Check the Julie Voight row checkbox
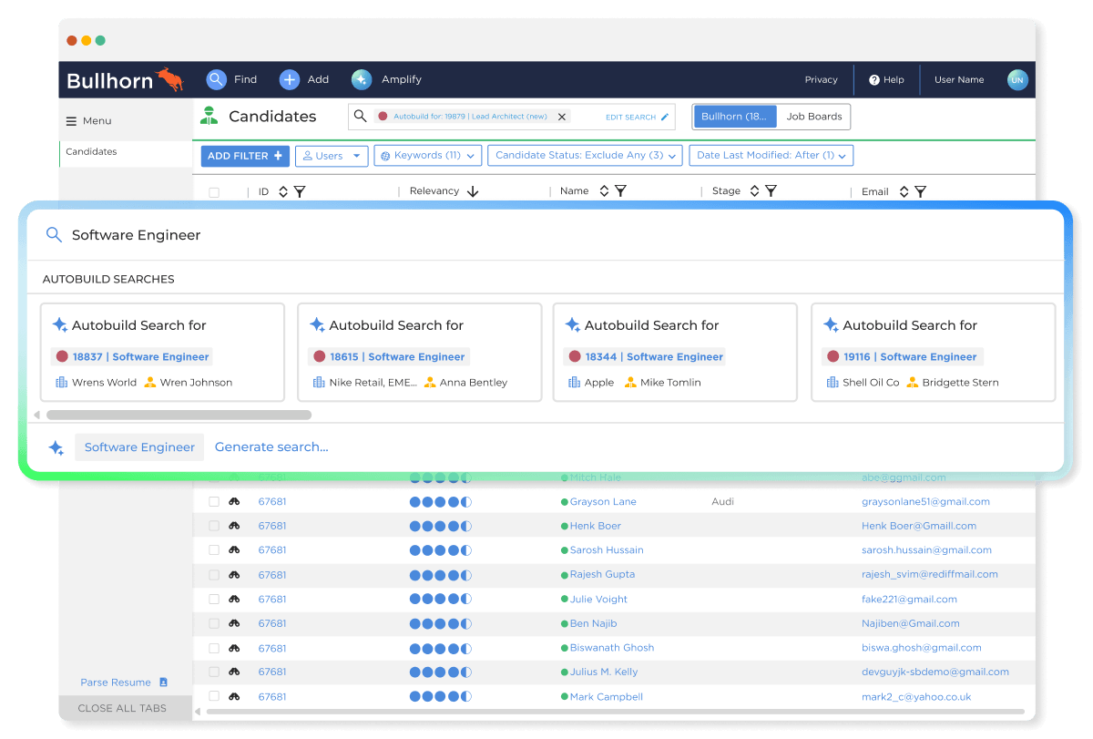The height and width of the screenshot is (739, 1093). pos(214,599)
